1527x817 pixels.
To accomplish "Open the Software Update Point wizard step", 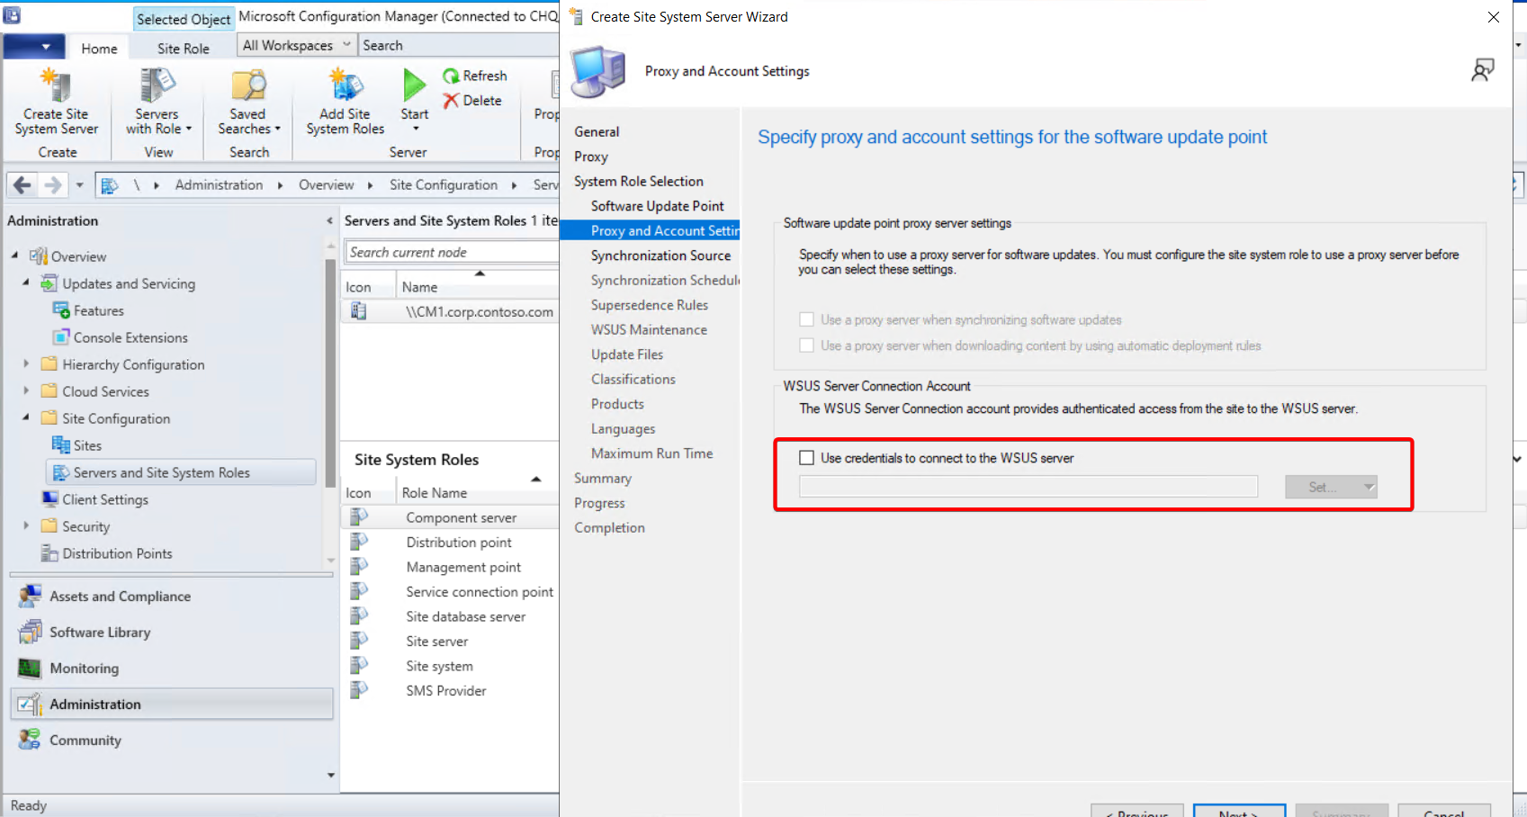I will [x=657, y=206].
